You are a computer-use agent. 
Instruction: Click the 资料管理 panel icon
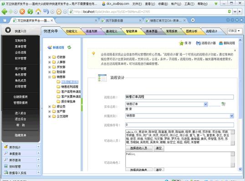coord(6,166)
